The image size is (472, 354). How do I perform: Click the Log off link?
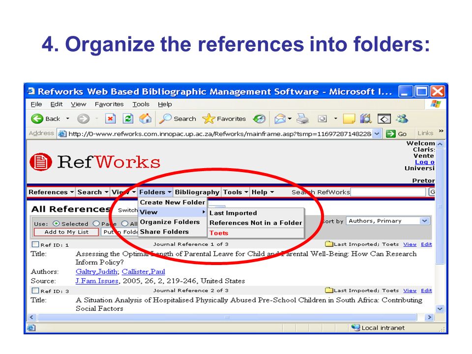[x=424, y=162]
